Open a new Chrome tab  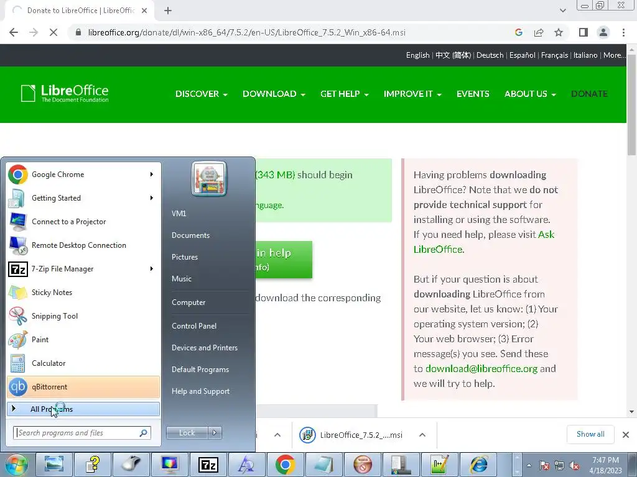click(168, 11)
